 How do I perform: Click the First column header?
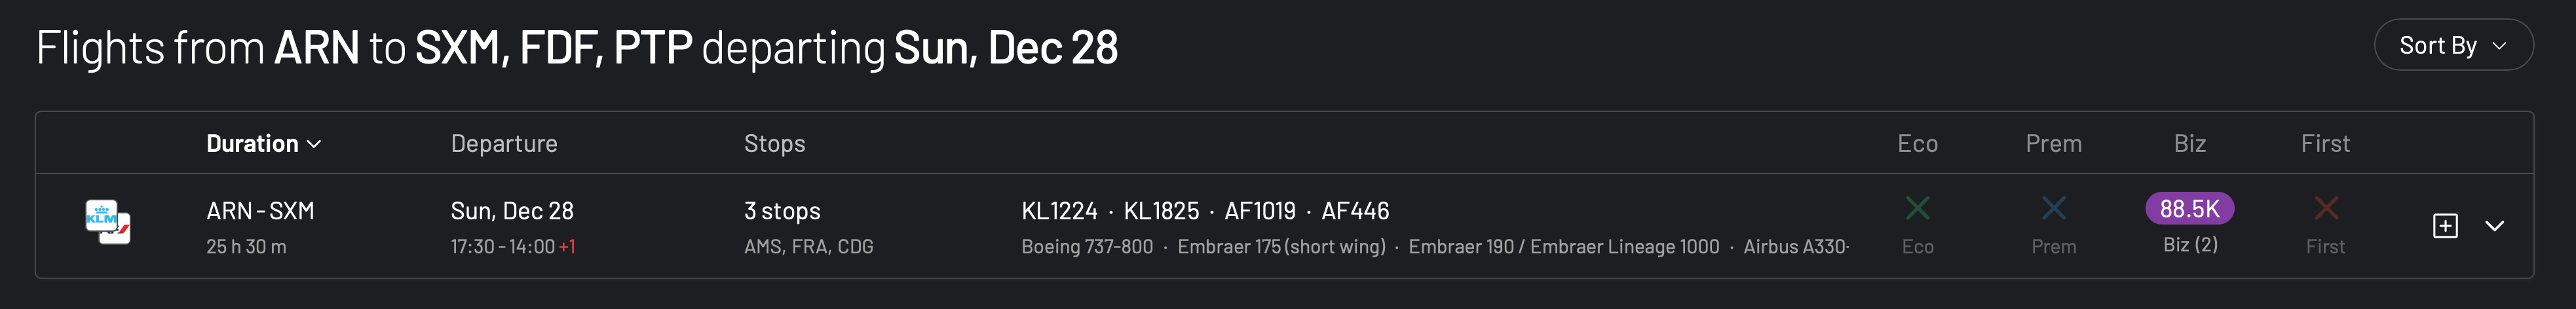pos(2325,144)
